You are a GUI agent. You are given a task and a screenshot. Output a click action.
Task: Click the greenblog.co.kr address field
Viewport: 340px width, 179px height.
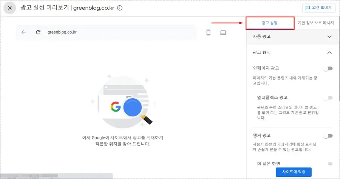[x=106, y=32]
